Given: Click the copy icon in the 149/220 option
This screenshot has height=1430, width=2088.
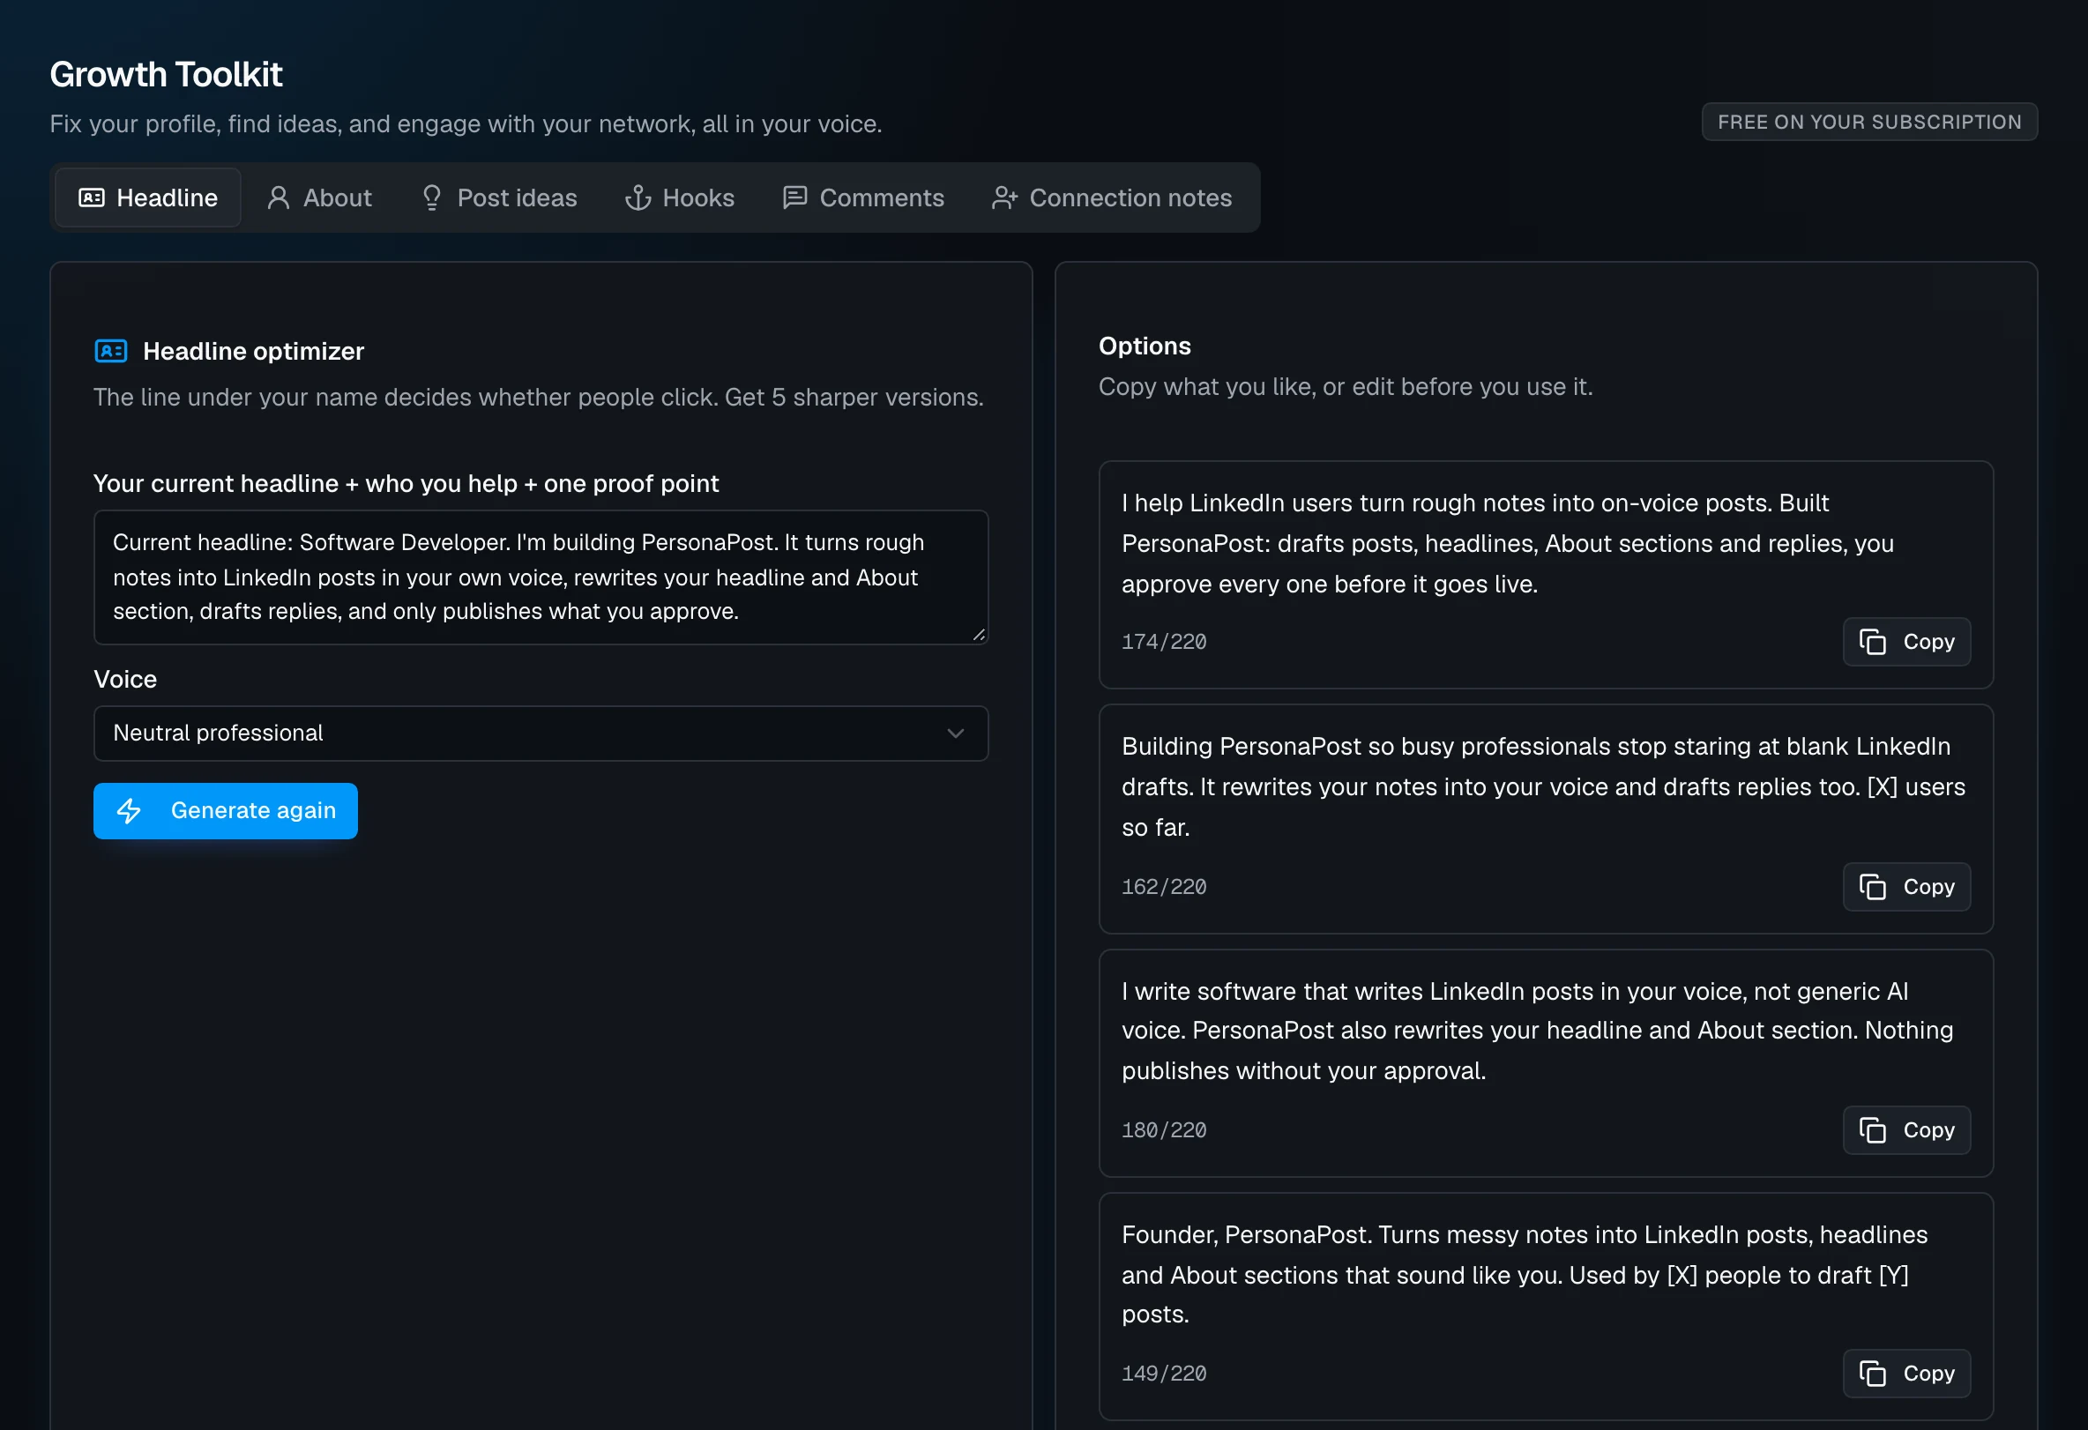Looking at the screenshot, I should tap(1872, 1374).
